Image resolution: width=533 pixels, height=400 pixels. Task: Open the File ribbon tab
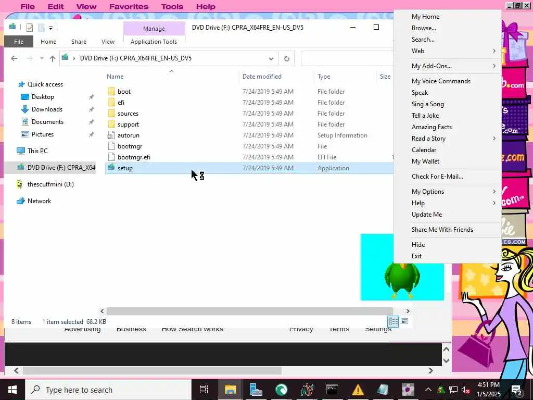[19, 42]
